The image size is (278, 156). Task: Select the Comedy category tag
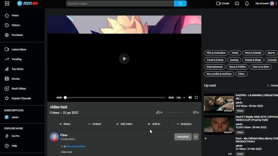(271, 60)
